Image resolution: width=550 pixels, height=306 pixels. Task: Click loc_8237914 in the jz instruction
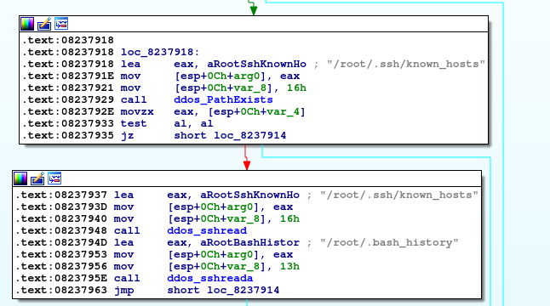[x=250, y=135]
